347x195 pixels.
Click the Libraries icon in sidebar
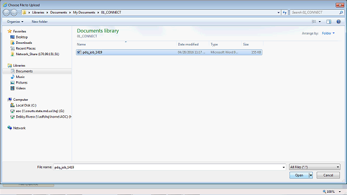(10, 66)
